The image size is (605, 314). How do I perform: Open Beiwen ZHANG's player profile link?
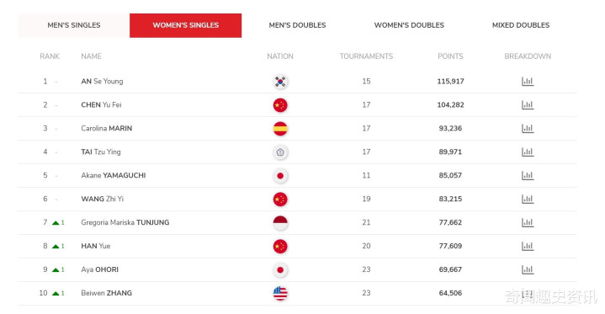pos(106,293)
